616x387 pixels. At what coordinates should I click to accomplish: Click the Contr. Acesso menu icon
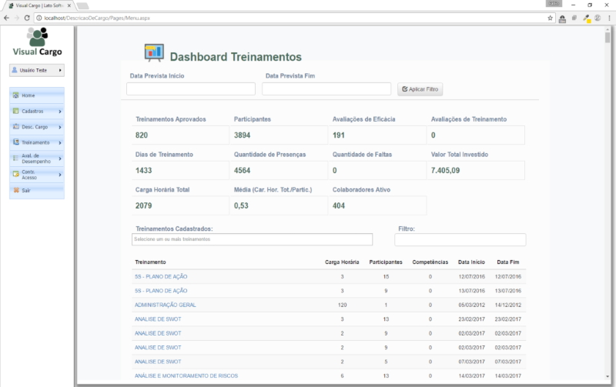coord(15,175)
